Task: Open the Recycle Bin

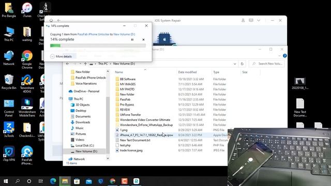Action: [x=9, y=82]
